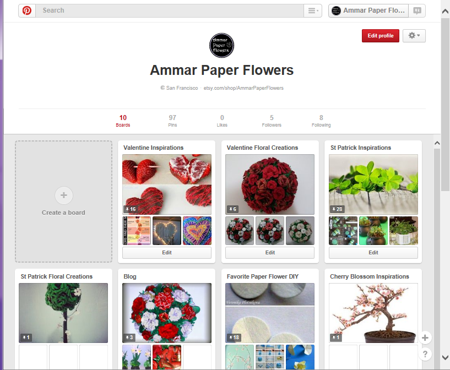Screen dimensions: 450x370
Task: Edit the Valentine Inspirations board
Action: tap(167, 252)
